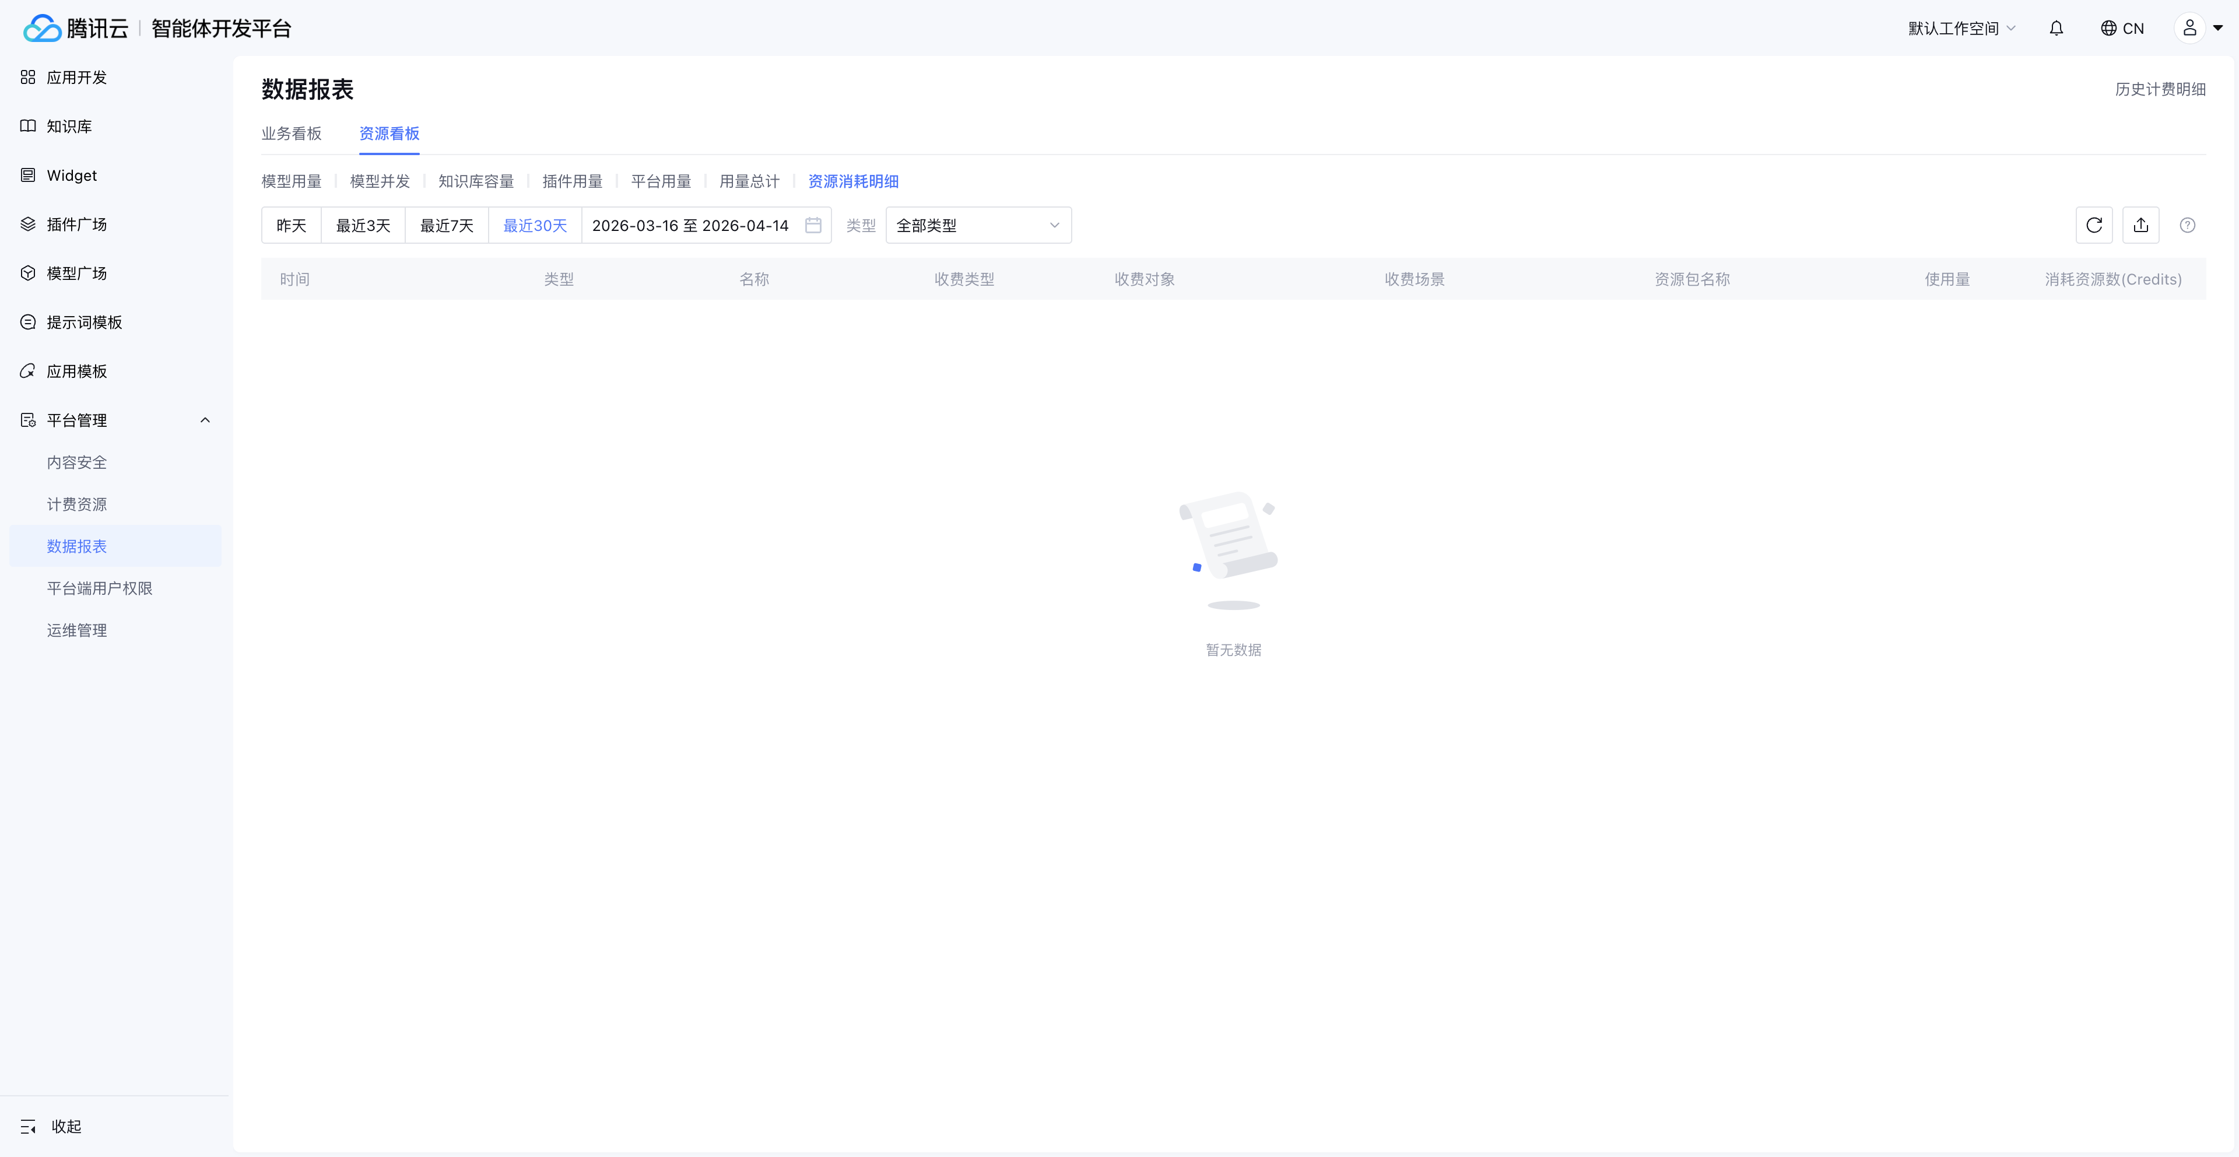
Task: Collapse the 平台管理 menu section
Action: (205, 420)
